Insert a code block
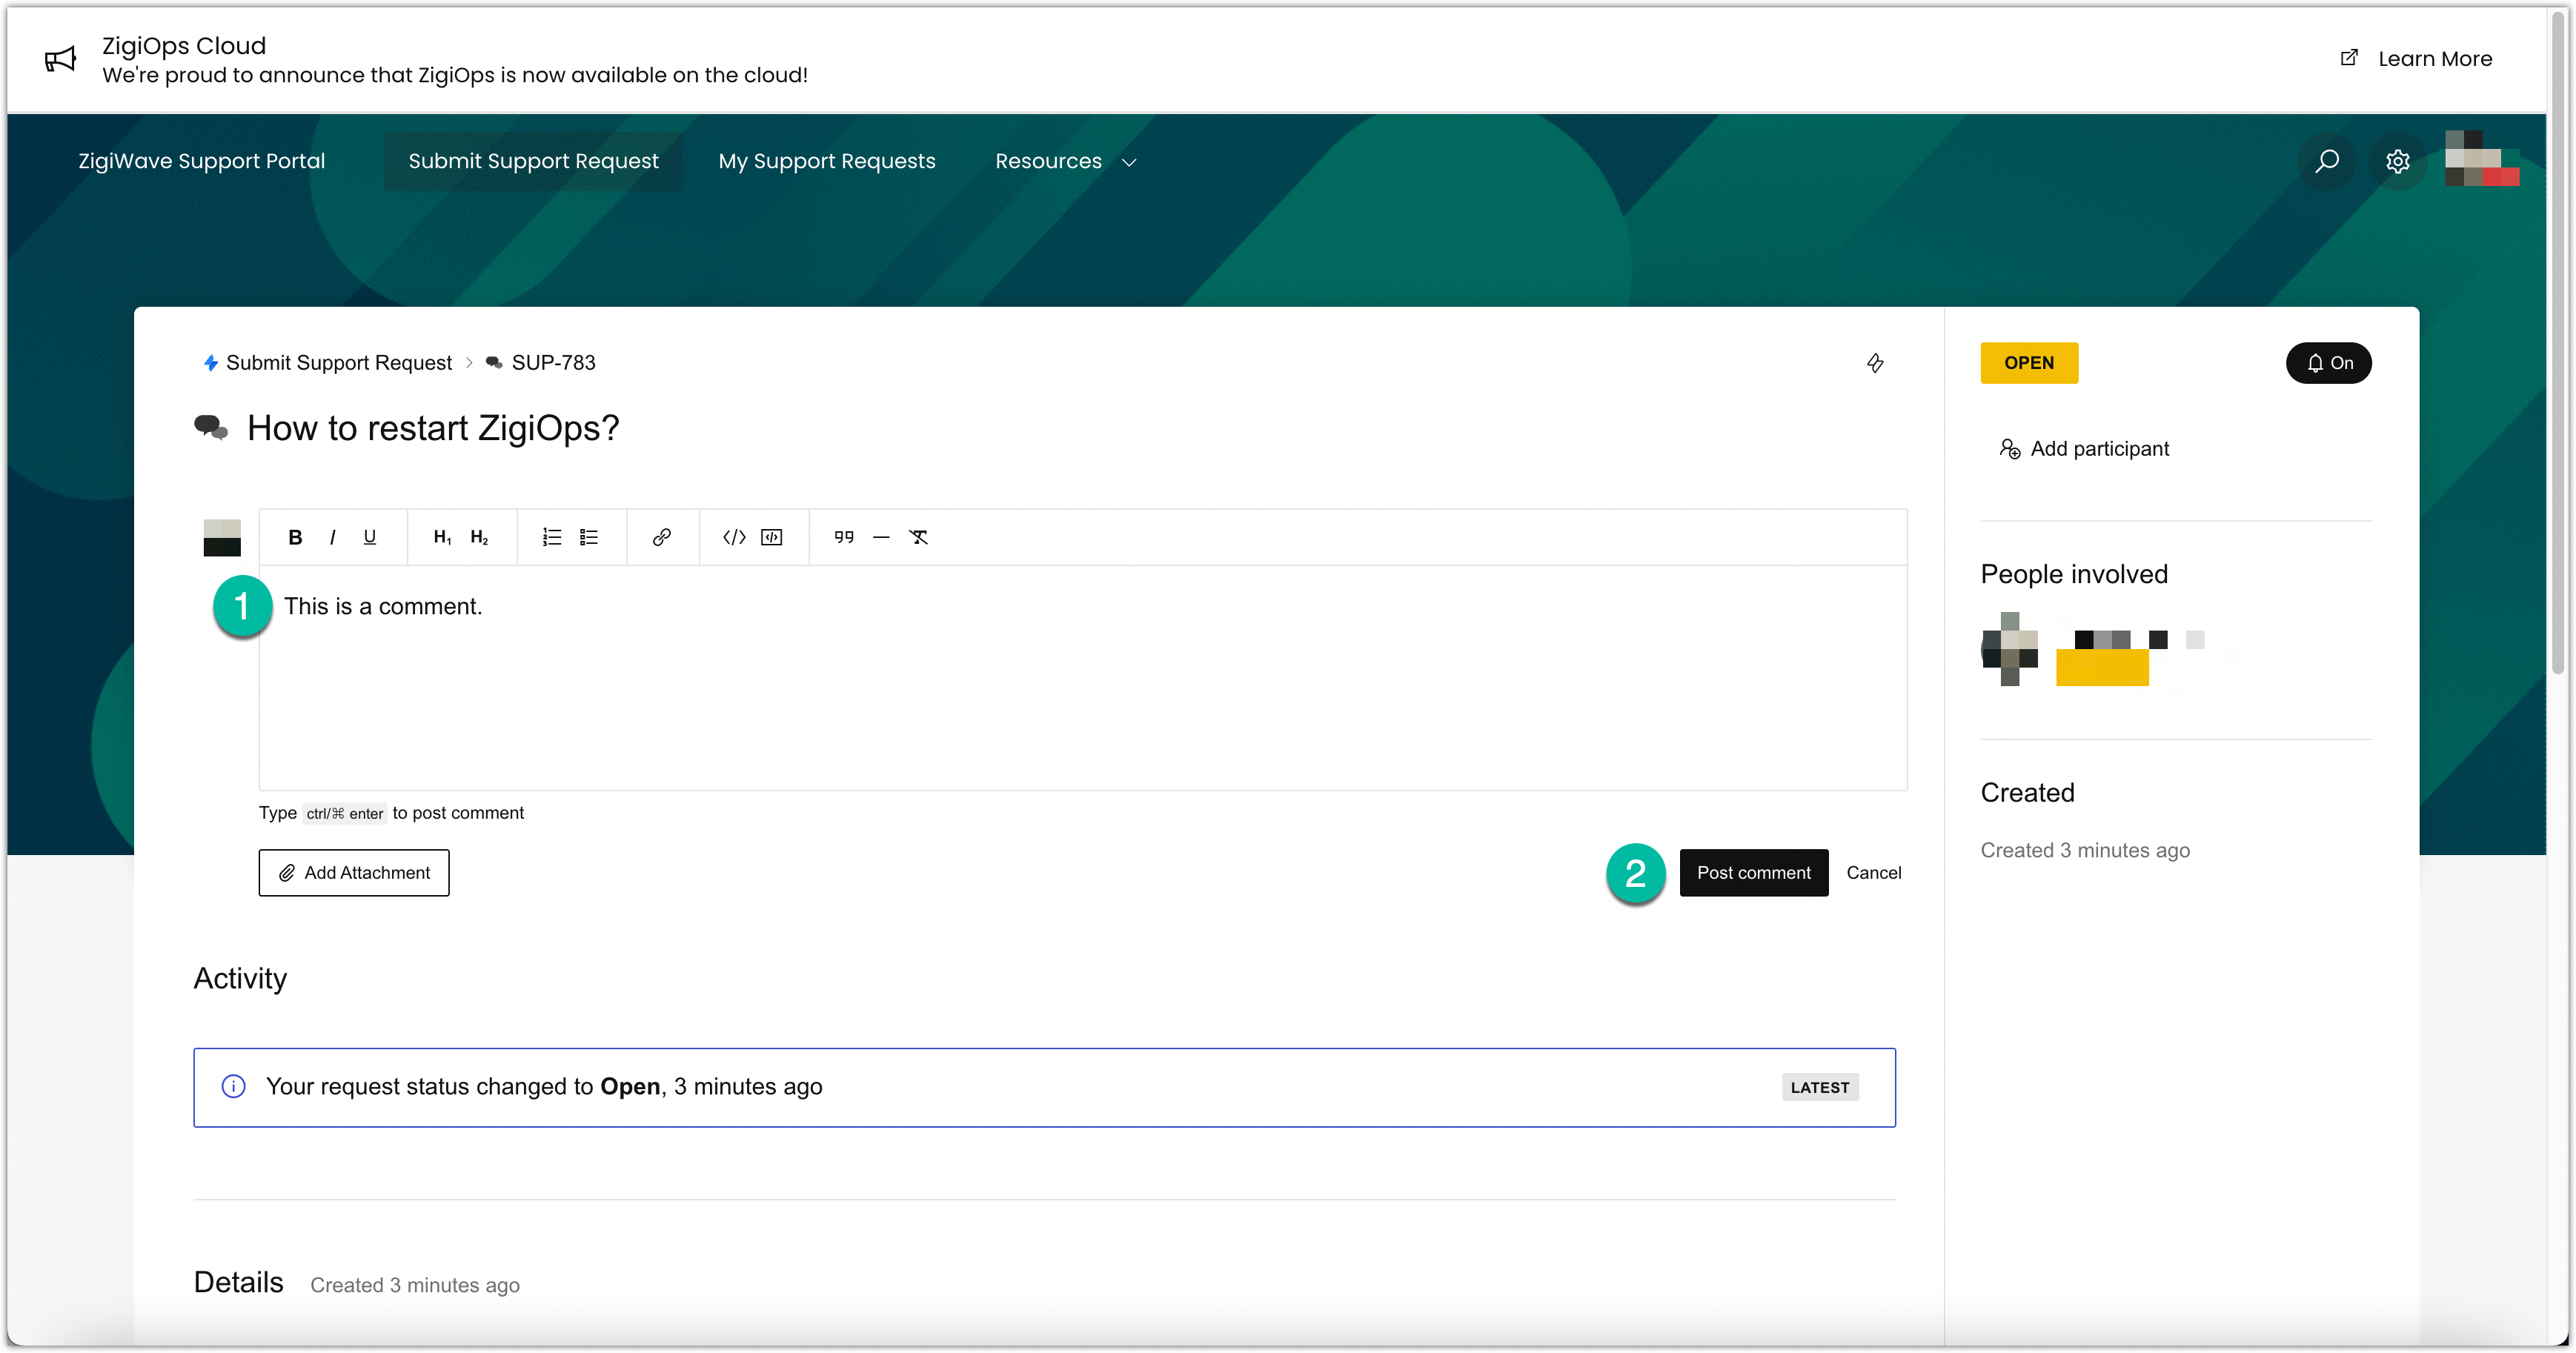The height and width of the screenshot is (1353, 2576). coord(772,537)
